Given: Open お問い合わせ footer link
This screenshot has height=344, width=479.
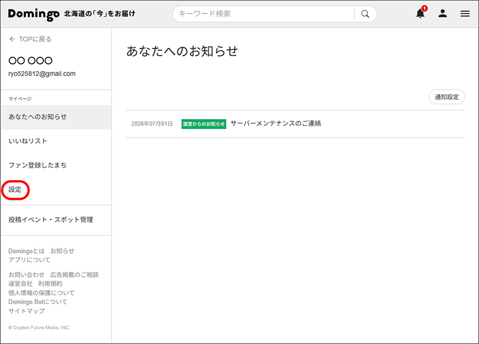Looking at the screenshot, I should pyautogui.click(x=26, y=275).
